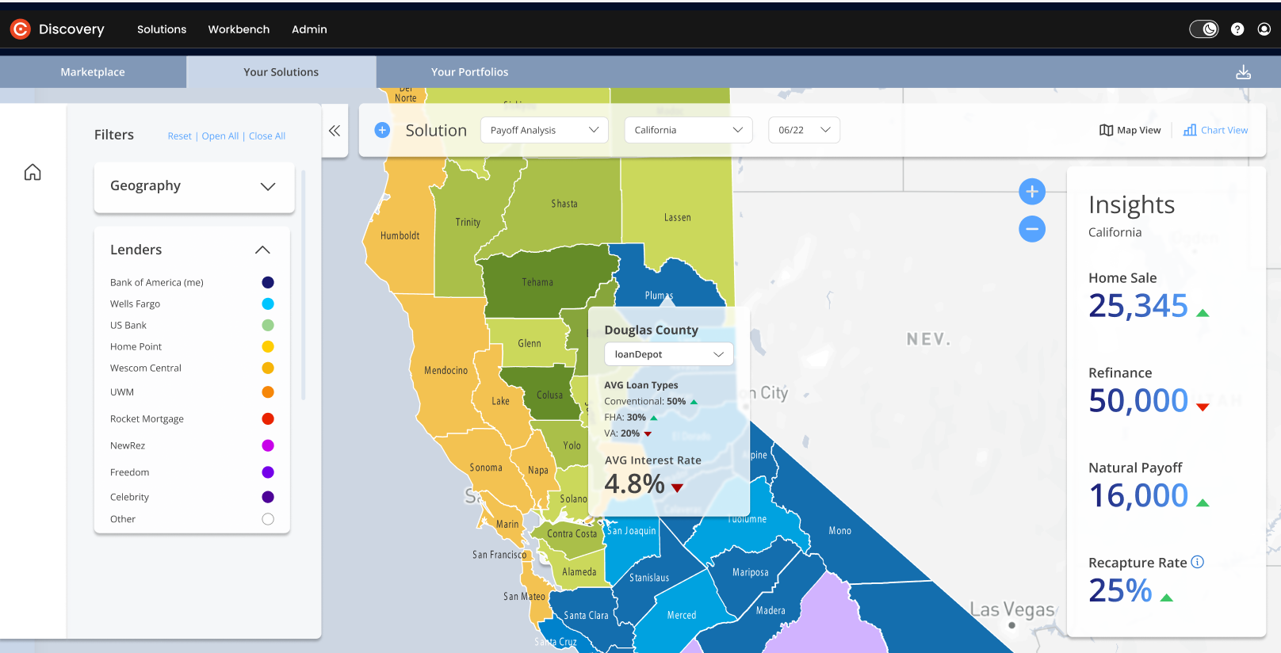Collapse the Lenders filter section
Image resolution: width=1281 pixels, height=653 pixels.
pos(262,250)
